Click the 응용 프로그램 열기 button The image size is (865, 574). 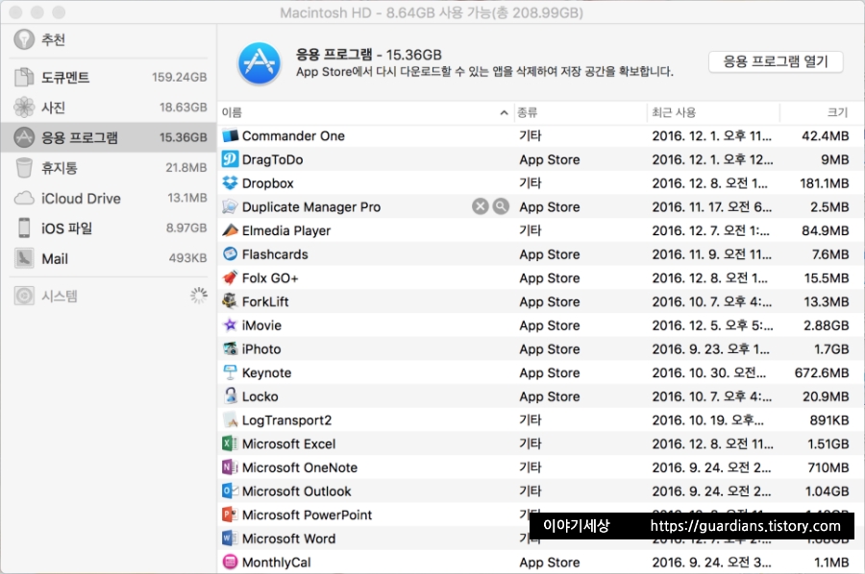[x=776, y=61]
